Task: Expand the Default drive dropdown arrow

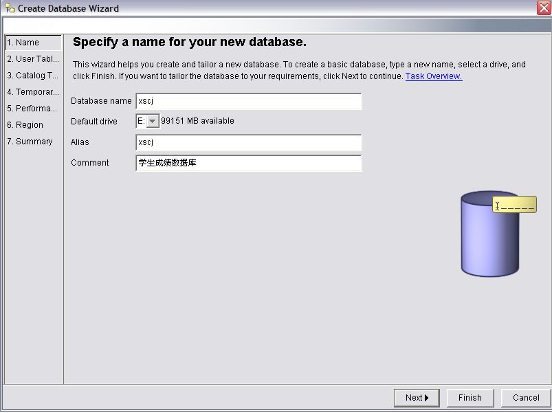Action: click(x=153, y=122)
